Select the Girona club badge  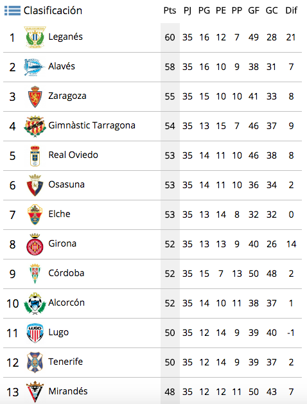tap(35, 244)
